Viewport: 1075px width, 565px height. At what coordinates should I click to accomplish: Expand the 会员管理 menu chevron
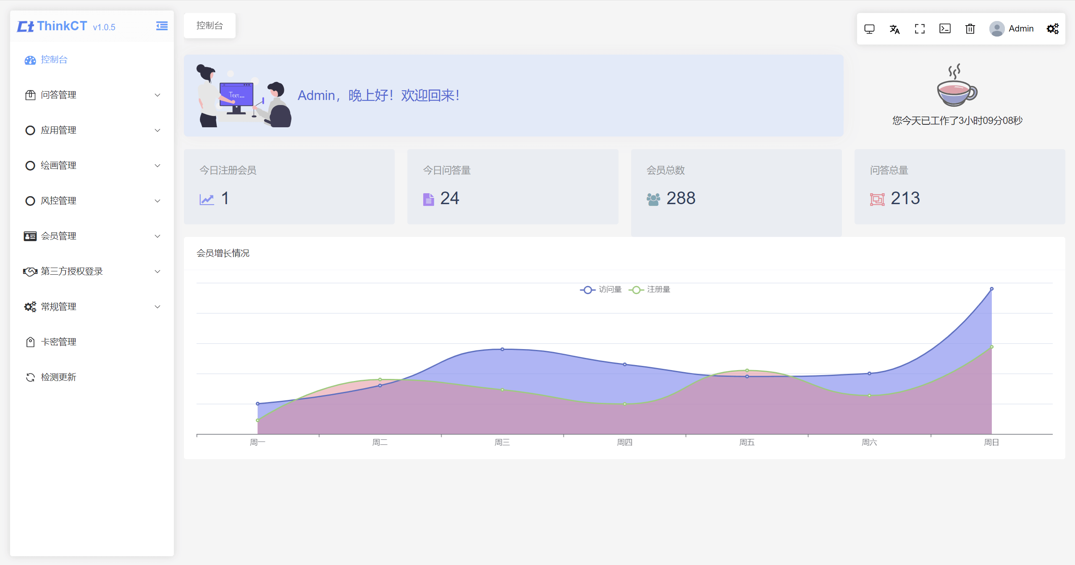coord(157,236)
